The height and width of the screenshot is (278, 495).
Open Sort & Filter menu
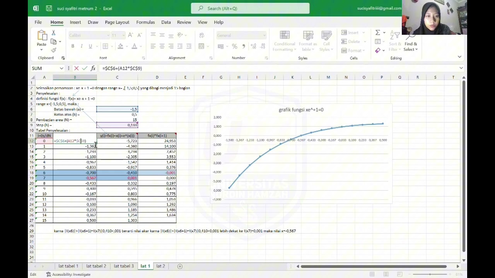[x=395, y=41]
